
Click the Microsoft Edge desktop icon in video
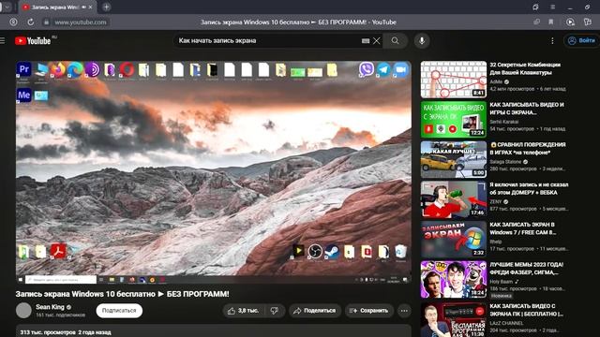[75, 70]
